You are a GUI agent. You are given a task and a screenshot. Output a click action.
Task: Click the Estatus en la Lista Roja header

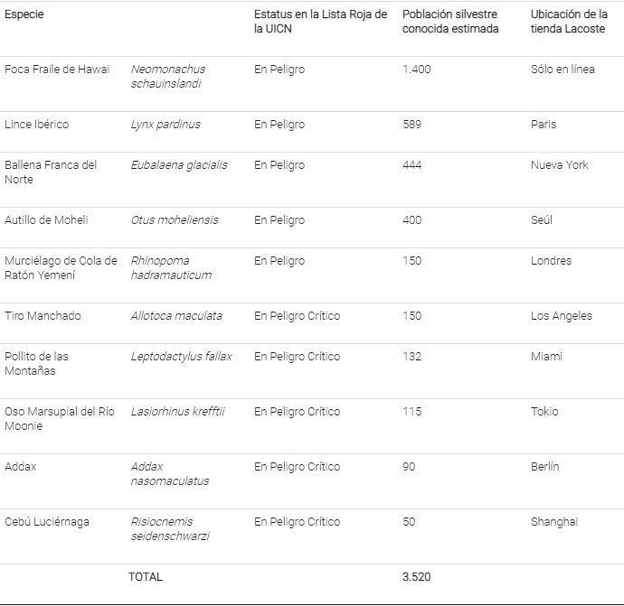[320, 22]
